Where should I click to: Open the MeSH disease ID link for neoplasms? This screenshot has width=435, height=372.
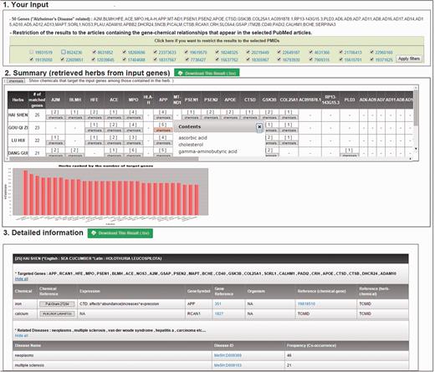coord(228,355)
